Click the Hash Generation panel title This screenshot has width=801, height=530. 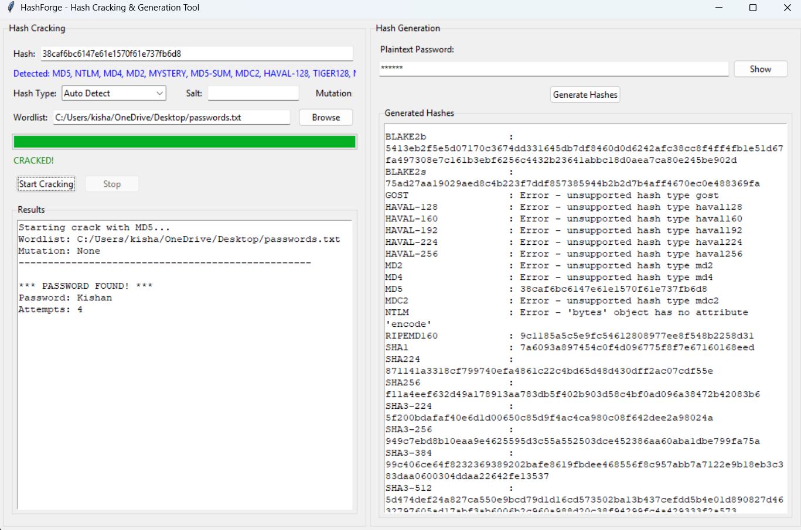click(408, 28)
